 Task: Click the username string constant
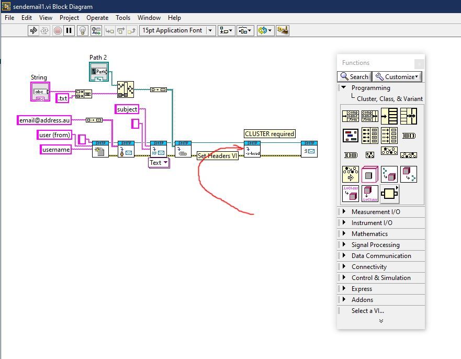(x=56, y=150)
